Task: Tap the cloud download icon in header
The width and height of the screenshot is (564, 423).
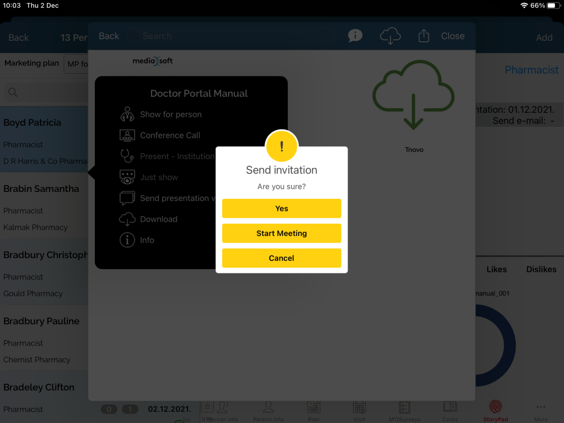Action: [x=390, y=36]
